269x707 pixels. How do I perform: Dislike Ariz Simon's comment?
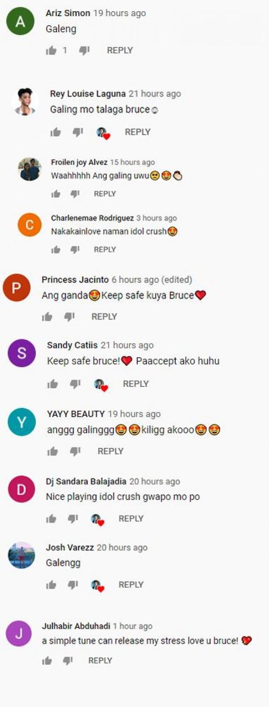point(84,51)
